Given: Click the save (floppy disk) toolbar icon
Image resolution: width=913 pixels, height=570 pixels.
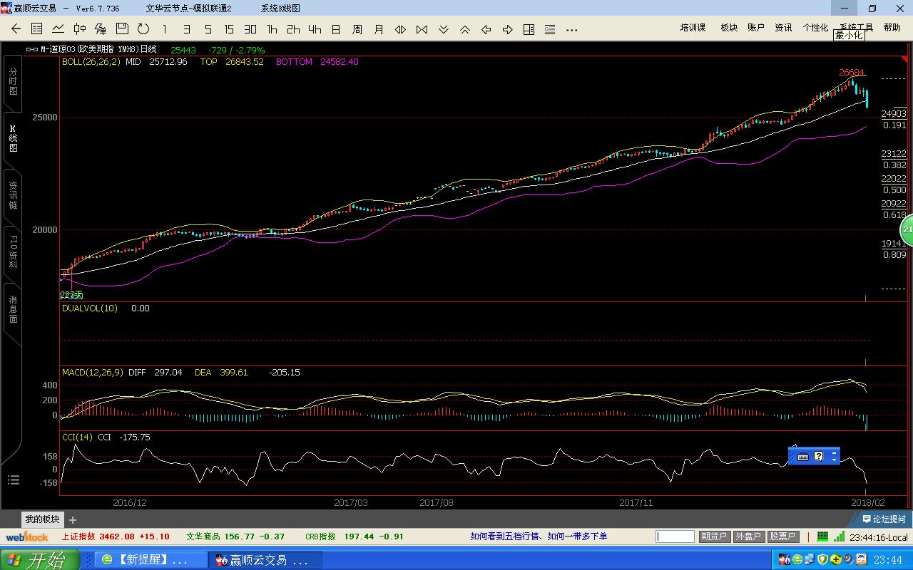Looking at the screenshot, I should coord(122,29).
